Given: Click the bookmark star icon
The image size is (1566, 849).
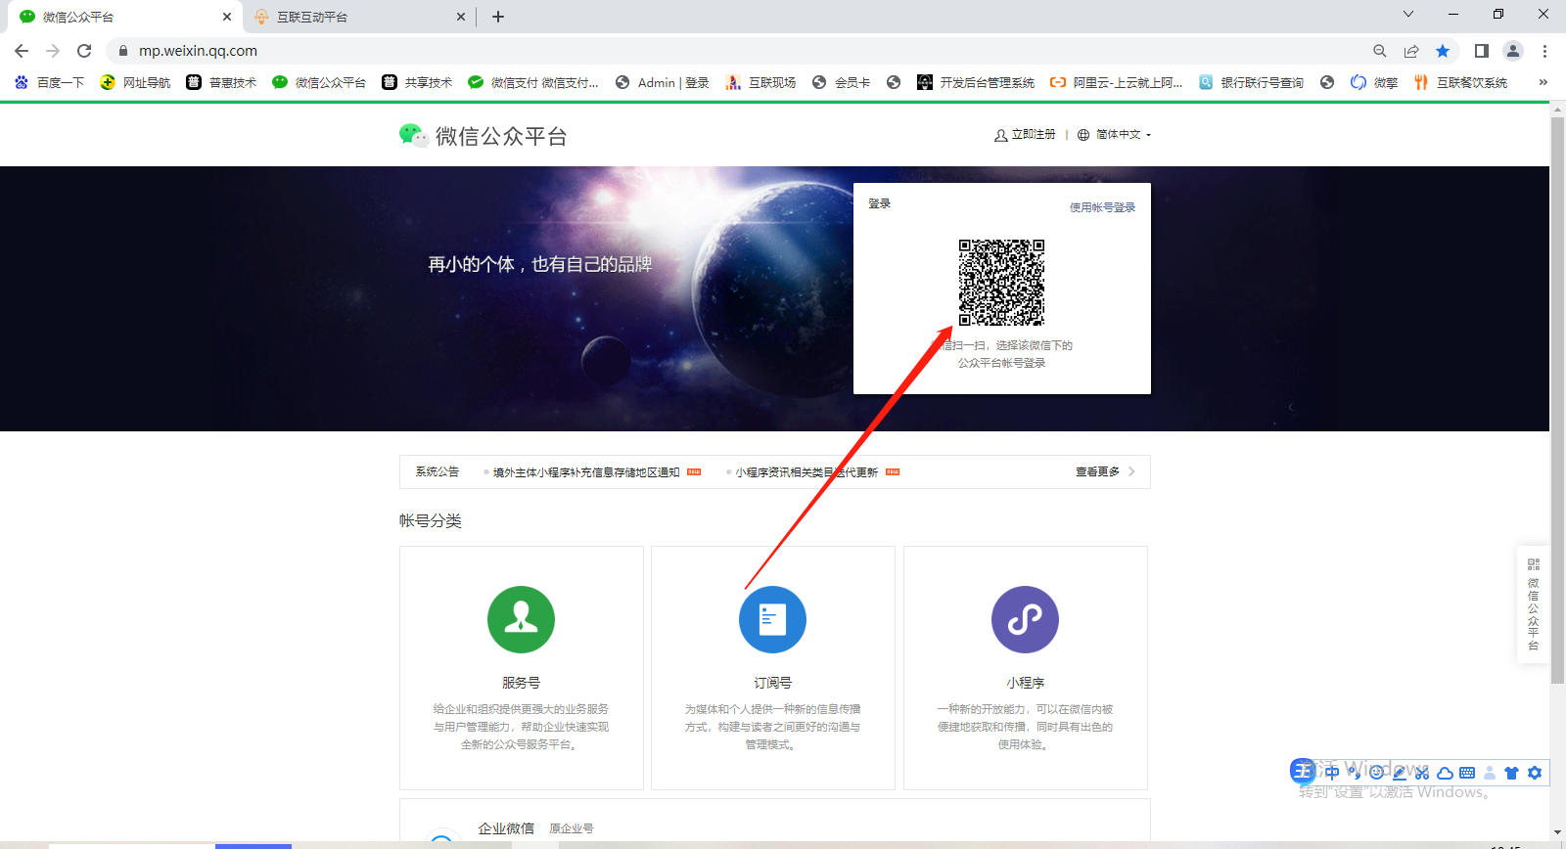Looking at the screenshot, I should (x=1443, y=51).
